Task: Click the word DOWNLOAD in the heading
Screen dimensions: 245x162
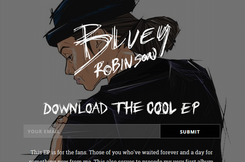Action: pos(75,108)
